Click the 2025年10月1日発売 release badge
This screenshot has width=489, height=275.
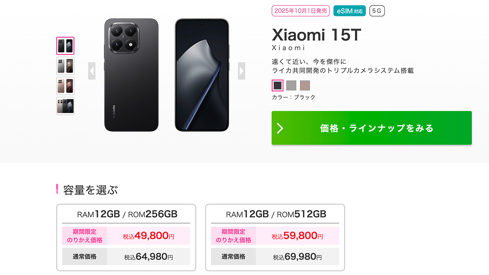pyautogui.click(x=300, y=11)
